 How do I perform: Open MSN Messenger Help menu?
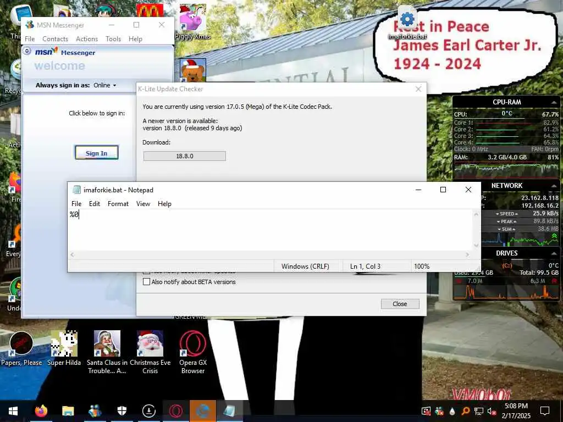[135, 39]
